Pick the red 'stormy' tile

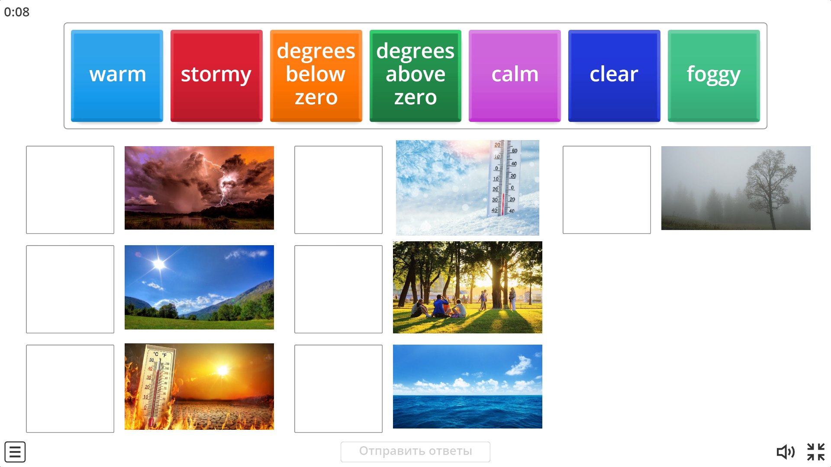(216, 76)
